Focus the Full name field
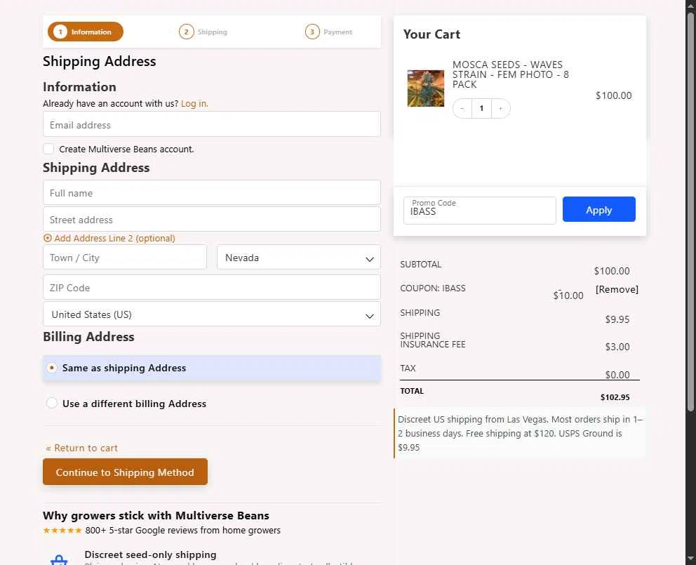 [212, 192]
